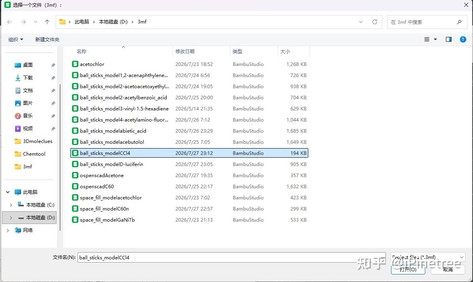Open 图片 in quick access

28,103
